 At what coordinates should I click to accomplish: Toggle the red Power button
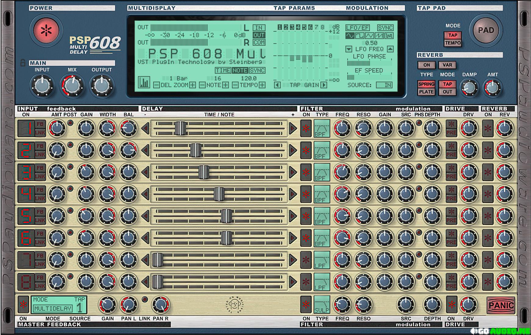[x=46, y=30]
